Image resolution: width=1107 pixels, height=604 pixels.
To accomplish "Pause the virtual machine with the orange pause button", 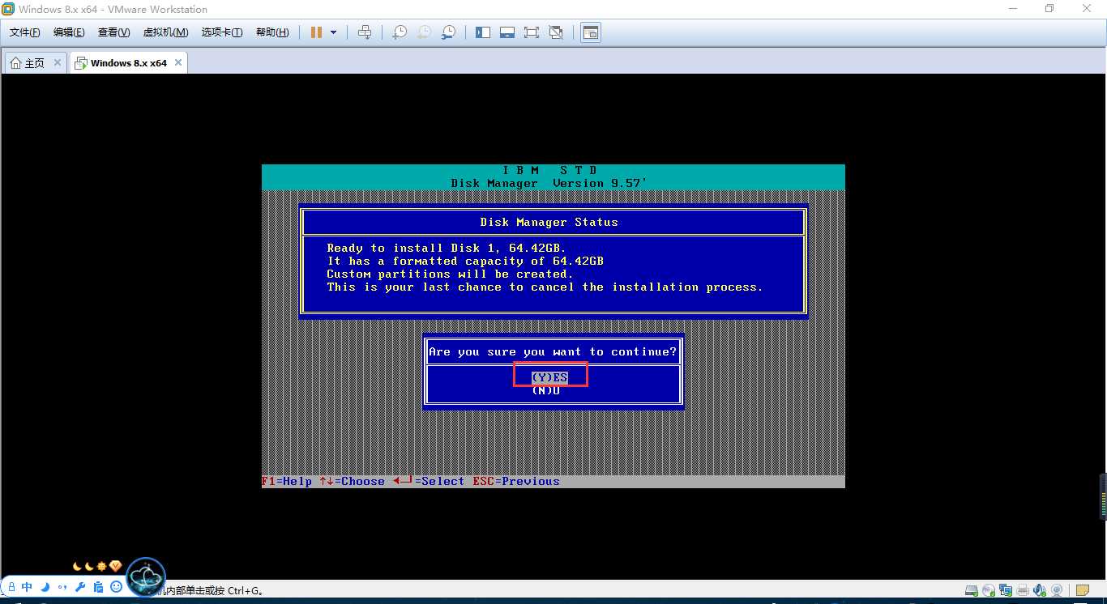I will 316,32.
